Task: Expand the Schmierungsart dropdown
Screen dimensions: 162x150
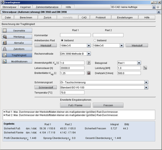Action: (146, 82)
